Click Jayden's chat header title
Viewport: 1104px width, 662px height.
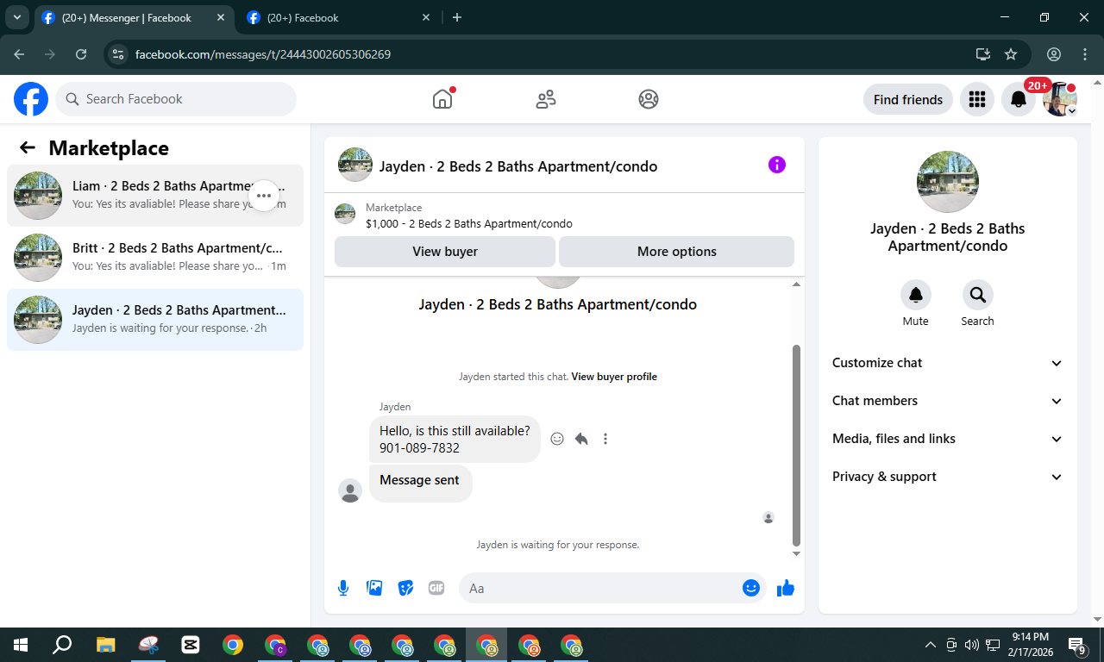(518, 166)
